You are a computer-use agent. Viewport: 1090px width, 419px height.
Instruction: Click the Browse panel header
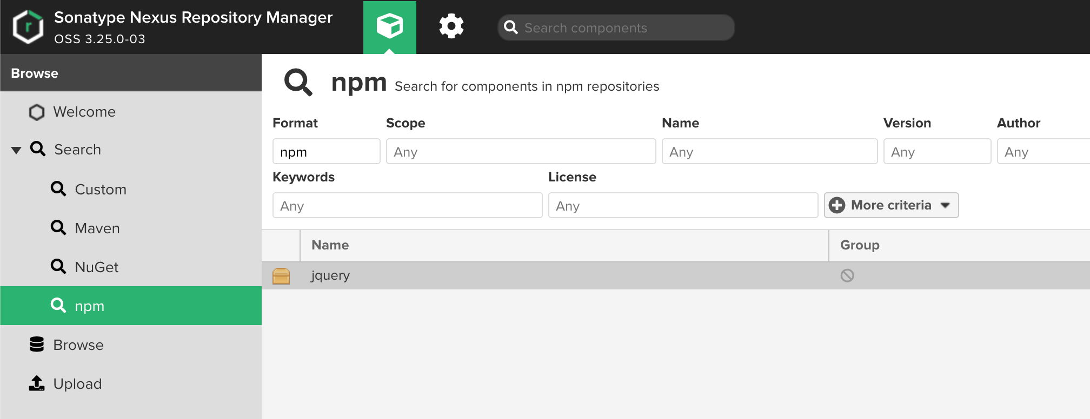click(x=131, y=73)
